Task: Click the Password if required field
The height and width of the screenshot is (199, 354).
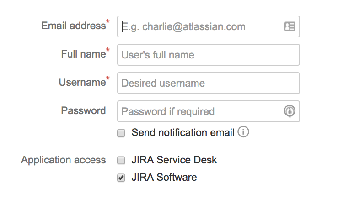Action: pyautogui.click(x=209, y=111)
